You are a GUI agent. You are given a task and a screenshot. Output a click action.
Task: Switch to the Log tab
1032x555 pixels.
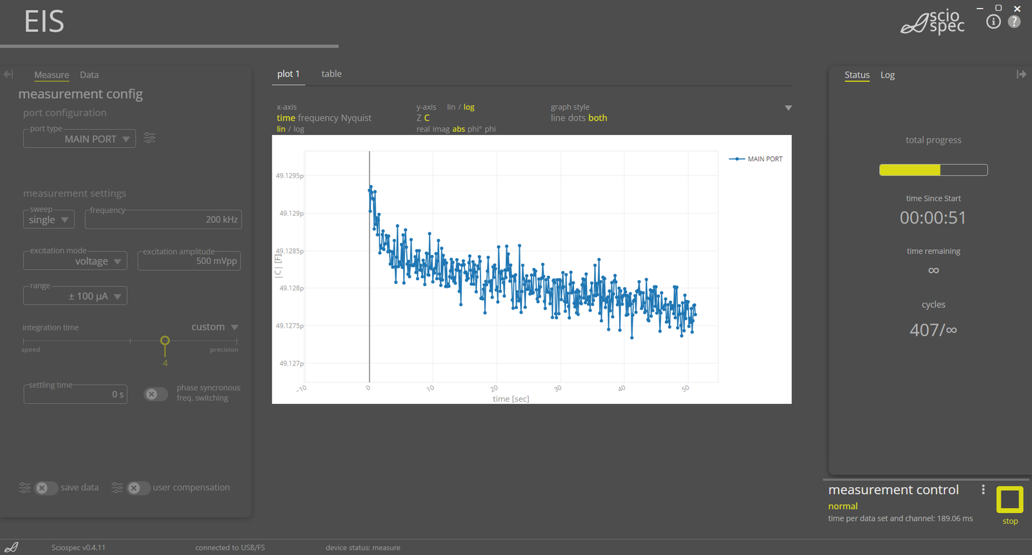pyautogui.click(x=888, y=76)
